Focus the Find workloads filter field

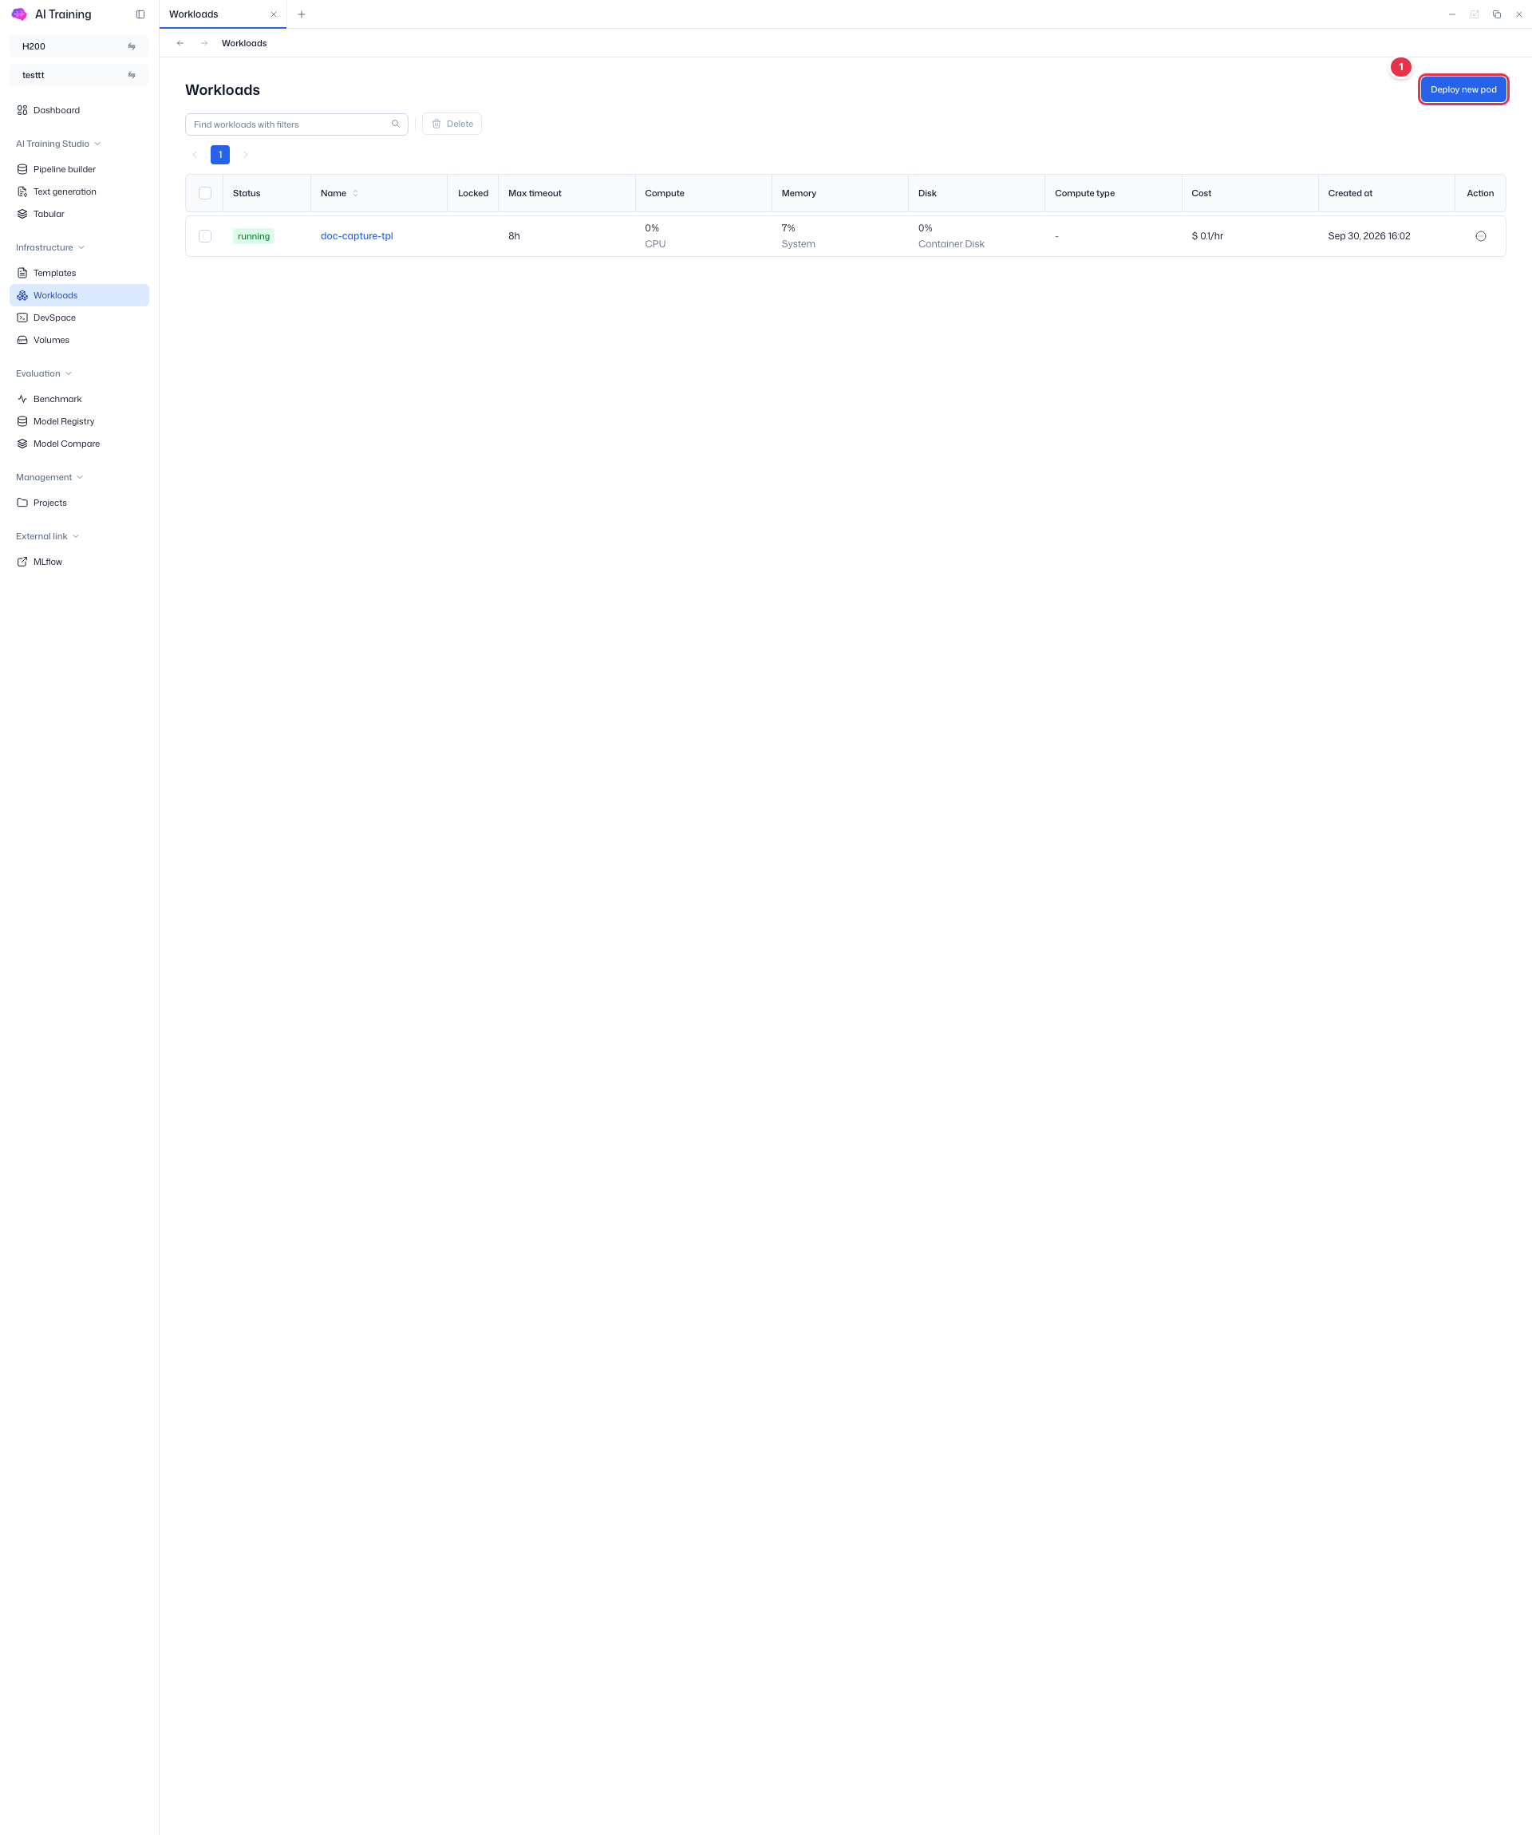click(x=296, y=124)
